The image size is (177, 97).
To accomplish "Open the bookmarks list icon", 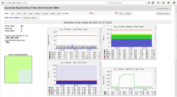I will pyautogui.click(x=153, y=3).
